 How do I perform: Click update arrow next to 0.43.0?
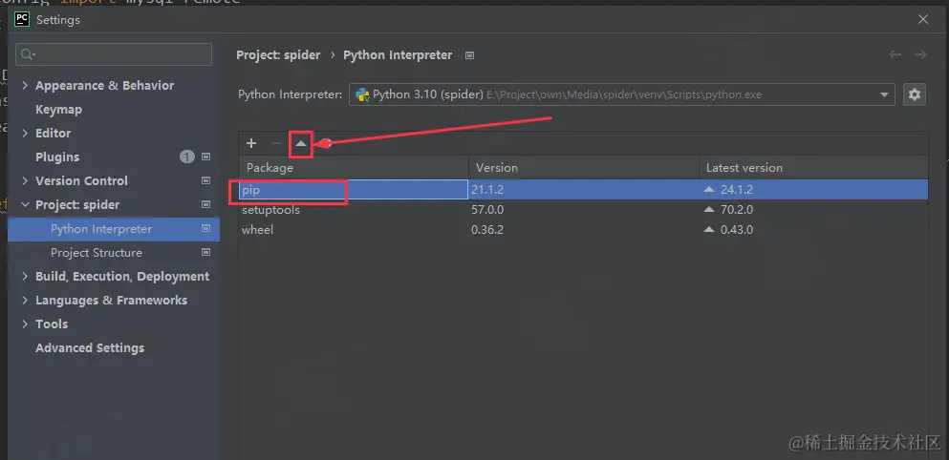coord(709,230)
